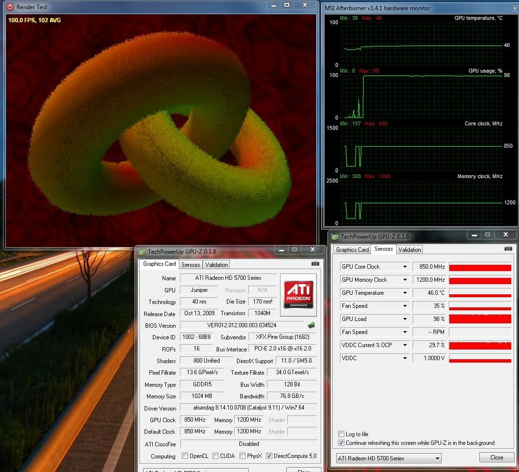Maximize the Render Test window

pos(287,5)
